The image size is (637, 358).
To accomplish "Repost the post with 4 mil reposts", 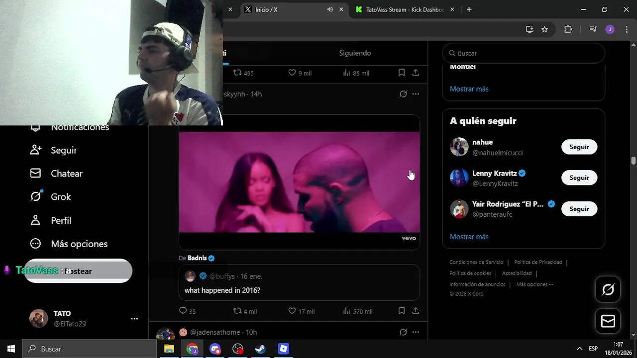I will pyautogui.click(x=245, y=311).
